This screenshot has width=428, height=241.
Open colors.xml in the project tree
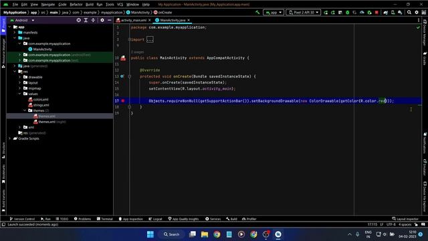coord(38,100)
